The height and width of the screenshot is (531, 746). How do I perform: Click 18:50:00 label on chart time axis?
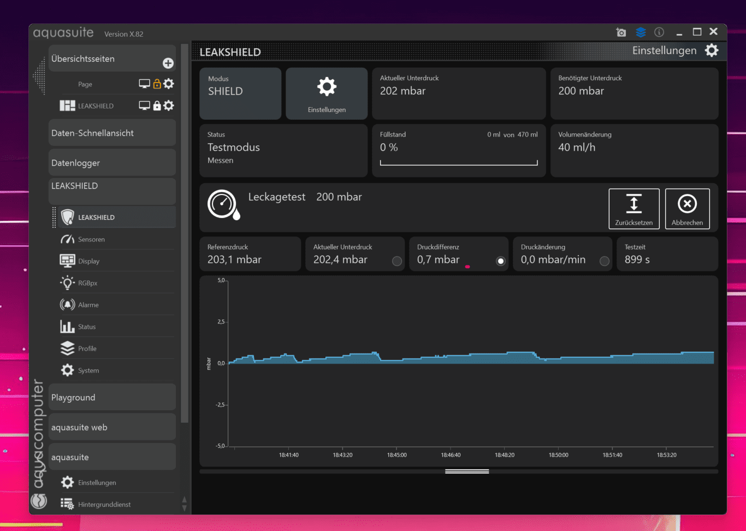[558, 455]
